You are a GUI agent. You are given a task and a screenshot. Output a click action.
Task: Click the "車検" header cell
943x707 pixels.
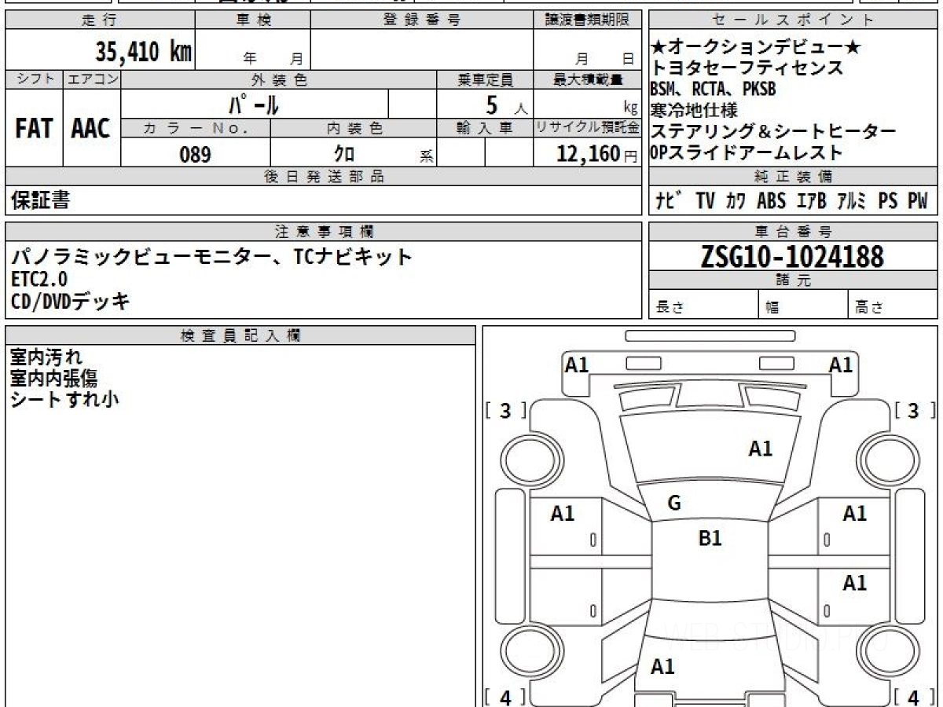pos(253,20)
